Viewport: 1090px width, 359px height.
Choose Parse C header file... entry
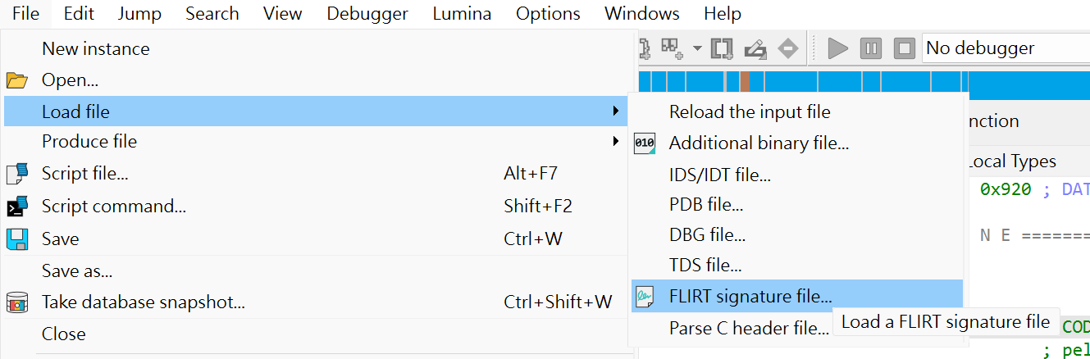(749, 329)
